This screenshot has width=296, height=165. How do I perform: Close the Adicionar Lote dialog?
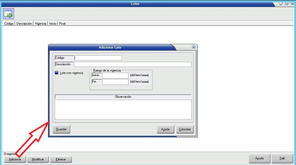pos(194,47)
